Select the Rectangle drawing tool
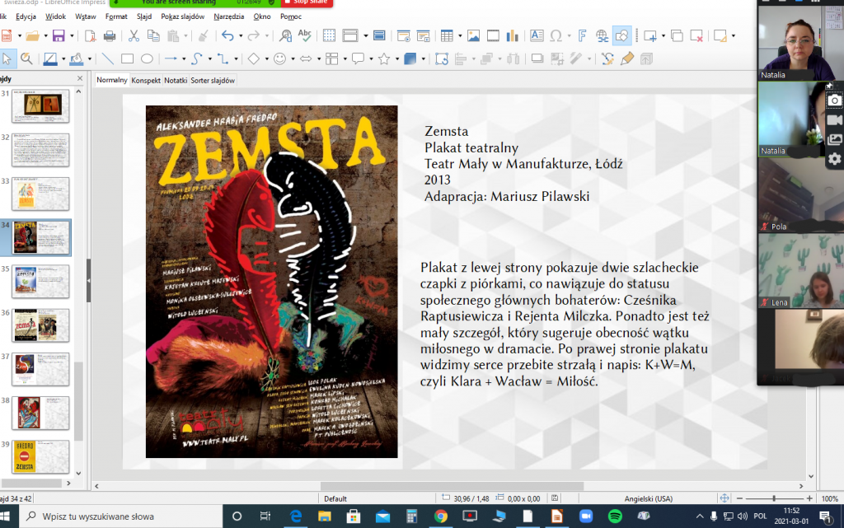844x528 pixels. (127, 58)
